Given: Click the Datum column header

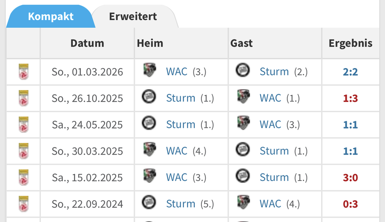Looking at the screenshot, I should click(87, 43).
